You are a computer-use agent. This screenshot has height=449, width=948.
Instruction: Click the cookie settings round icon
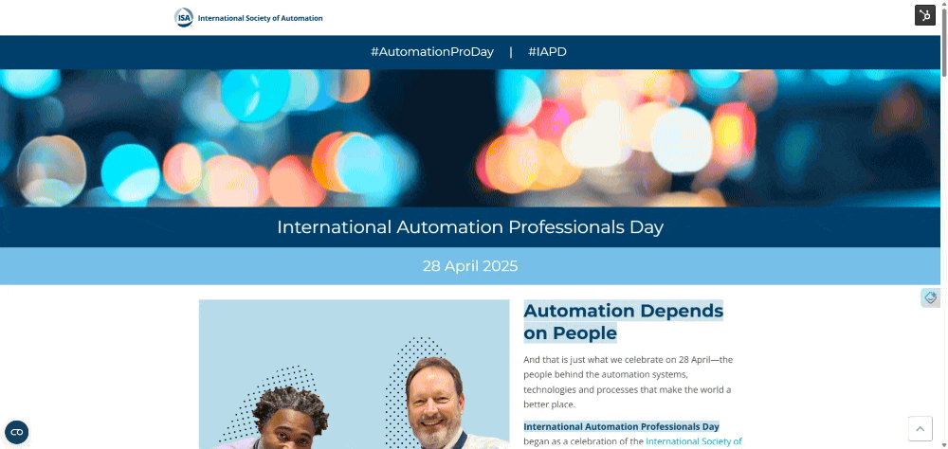(17, 432)
